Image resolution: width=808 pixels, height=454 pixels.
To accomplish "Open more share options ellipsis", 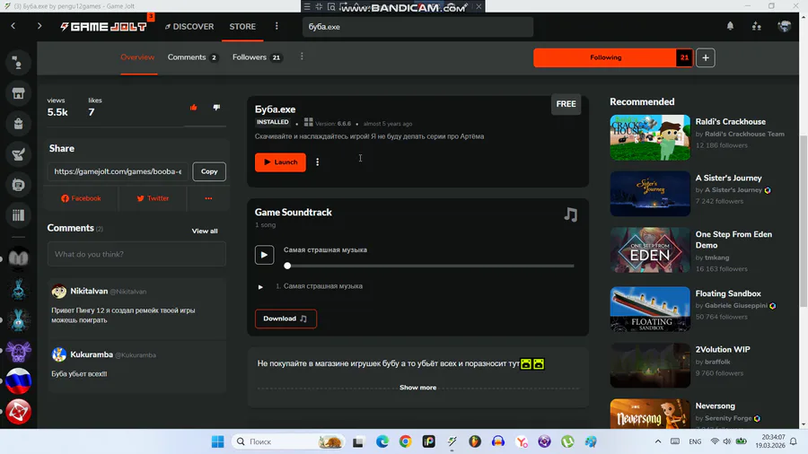I will [208, 198].
